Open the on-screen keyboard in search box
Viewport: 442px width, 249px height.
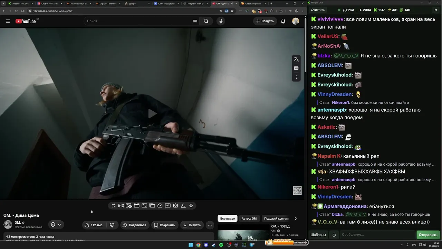click(195, 21)
